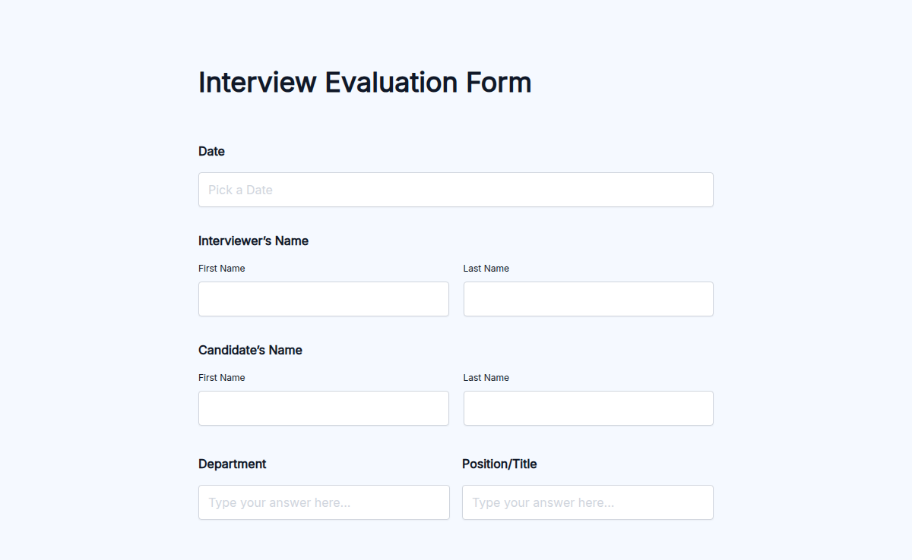Click the Interview Evaluation Form title
The image size is (912, 560).
pos(365,82)
